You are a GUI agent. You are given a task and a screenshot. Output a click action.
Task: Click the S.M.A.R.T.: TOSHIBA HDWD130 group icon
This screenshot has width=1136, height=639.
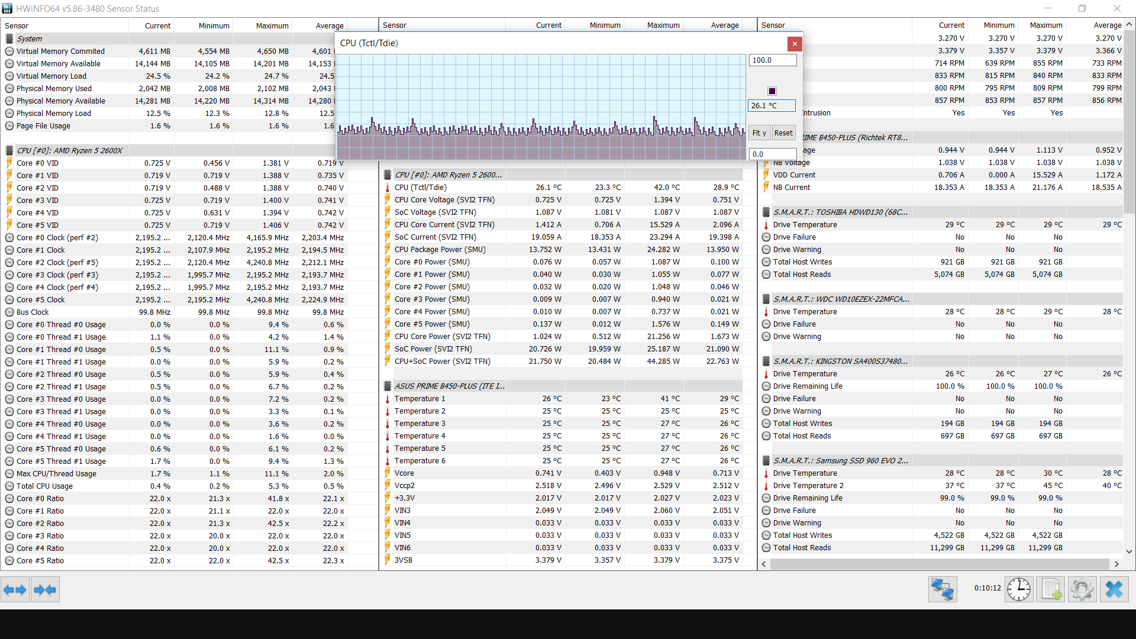(x=766, y=212)
